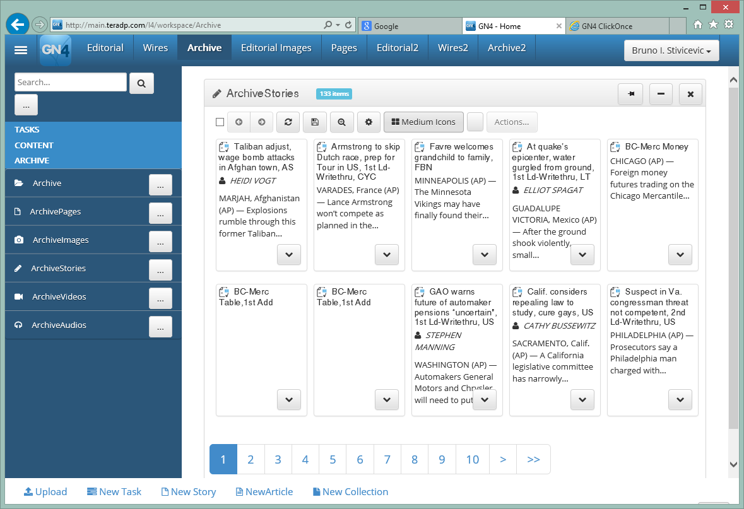Click story icon on GAO warns card
Viewport: 744px width, 509px height.
click(420, 292)
